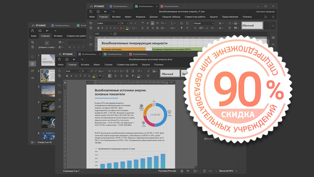Screen dimensions: 314x177
Task: Click the save icon in the spreadsheet window
Action: point(90,12)
